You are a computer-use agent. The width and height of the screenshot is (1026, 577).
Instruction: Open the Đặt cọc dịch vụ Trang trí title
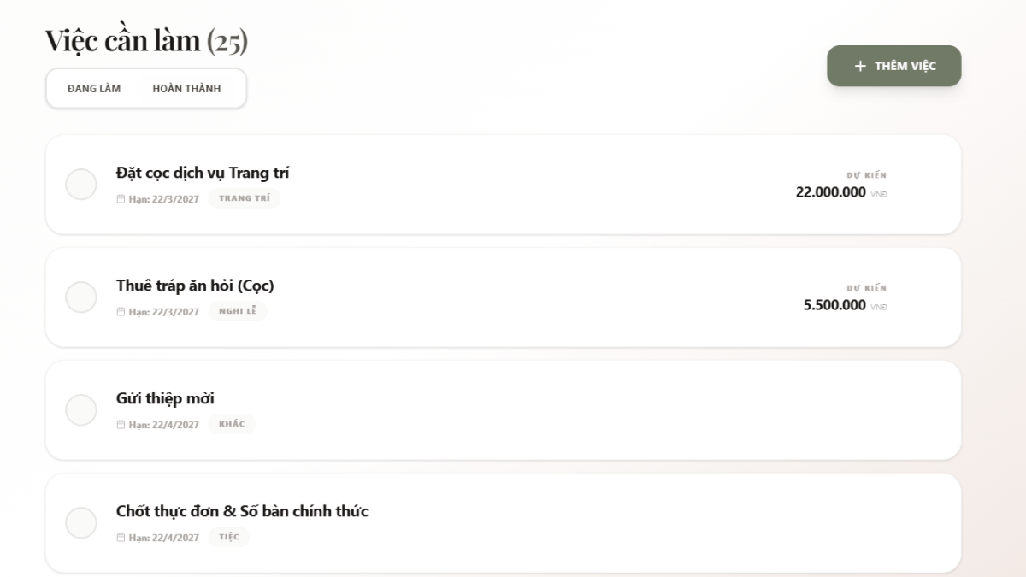tap(203, 173)
